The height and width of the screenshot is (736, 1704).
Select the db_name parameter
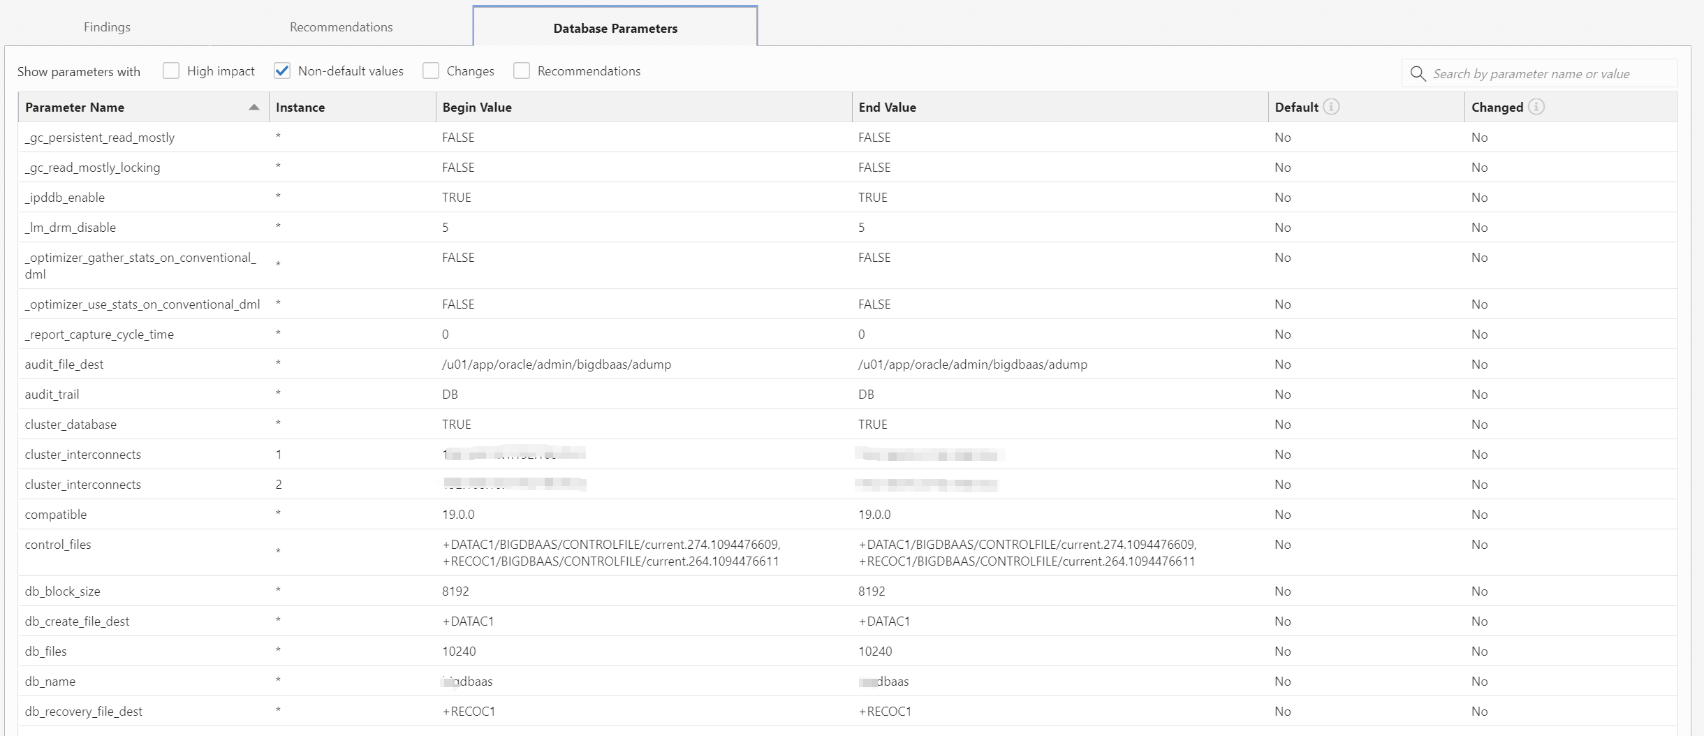50,682
